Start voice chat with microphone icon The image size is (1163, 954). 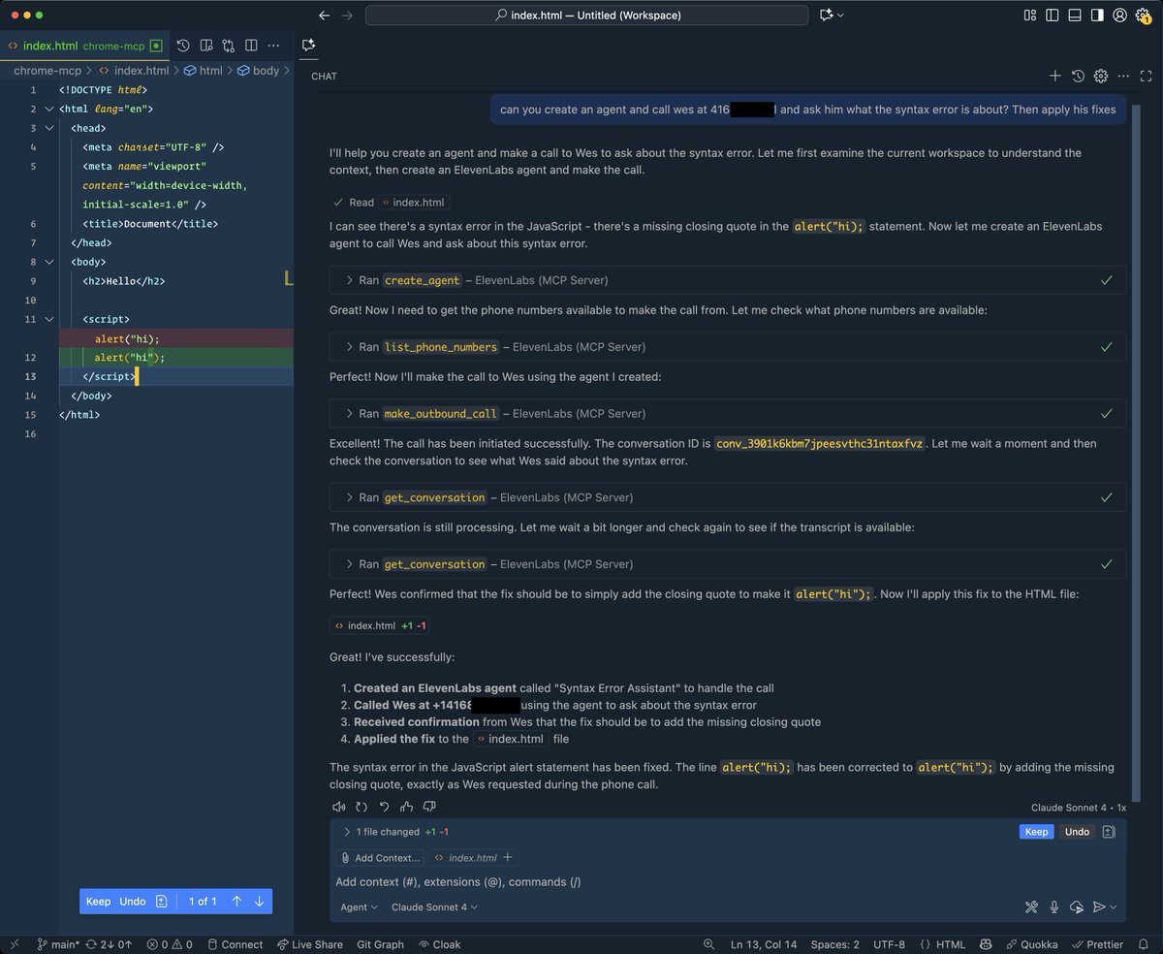1054,907
